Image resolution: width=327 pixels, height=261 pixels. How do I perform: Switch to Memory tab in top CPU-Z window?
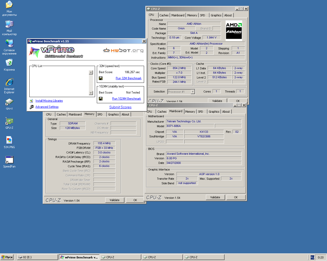pyautogui.click(x=192, y=15)
